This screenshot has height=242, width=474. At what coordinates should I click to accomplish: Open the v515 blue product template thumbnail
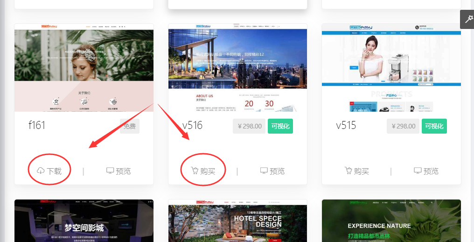(391, 68)
